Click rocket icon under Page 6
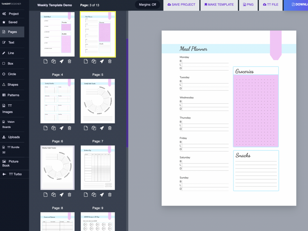Image resolution: width=308 pixels, height=231 pixels. click(62, 195)
